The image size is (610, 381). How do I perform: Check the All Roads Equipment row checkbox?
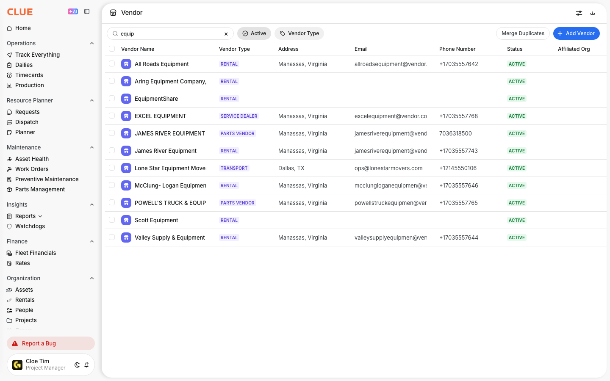coord(112,63)
